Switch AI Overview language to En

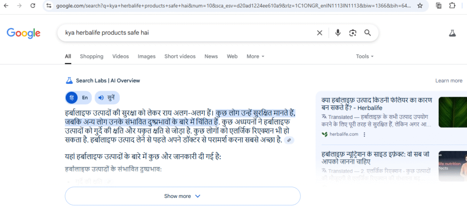coord(85,98)
